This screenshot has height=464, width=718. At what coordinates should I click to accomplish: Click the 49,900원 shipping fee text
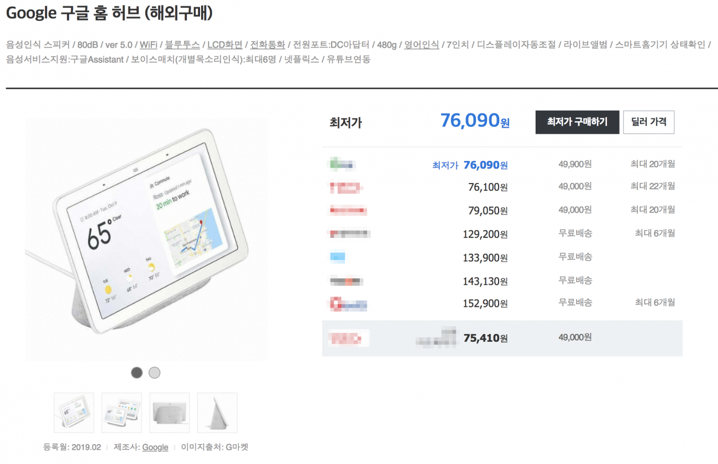pos(575,164)
